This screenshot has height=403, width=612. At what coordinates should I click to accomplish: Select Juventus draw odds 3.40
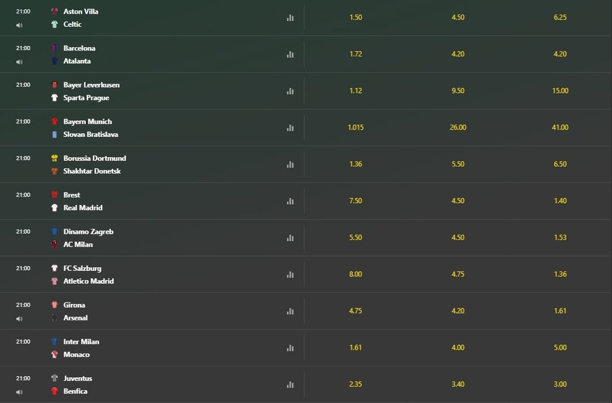tap(458, 384)
